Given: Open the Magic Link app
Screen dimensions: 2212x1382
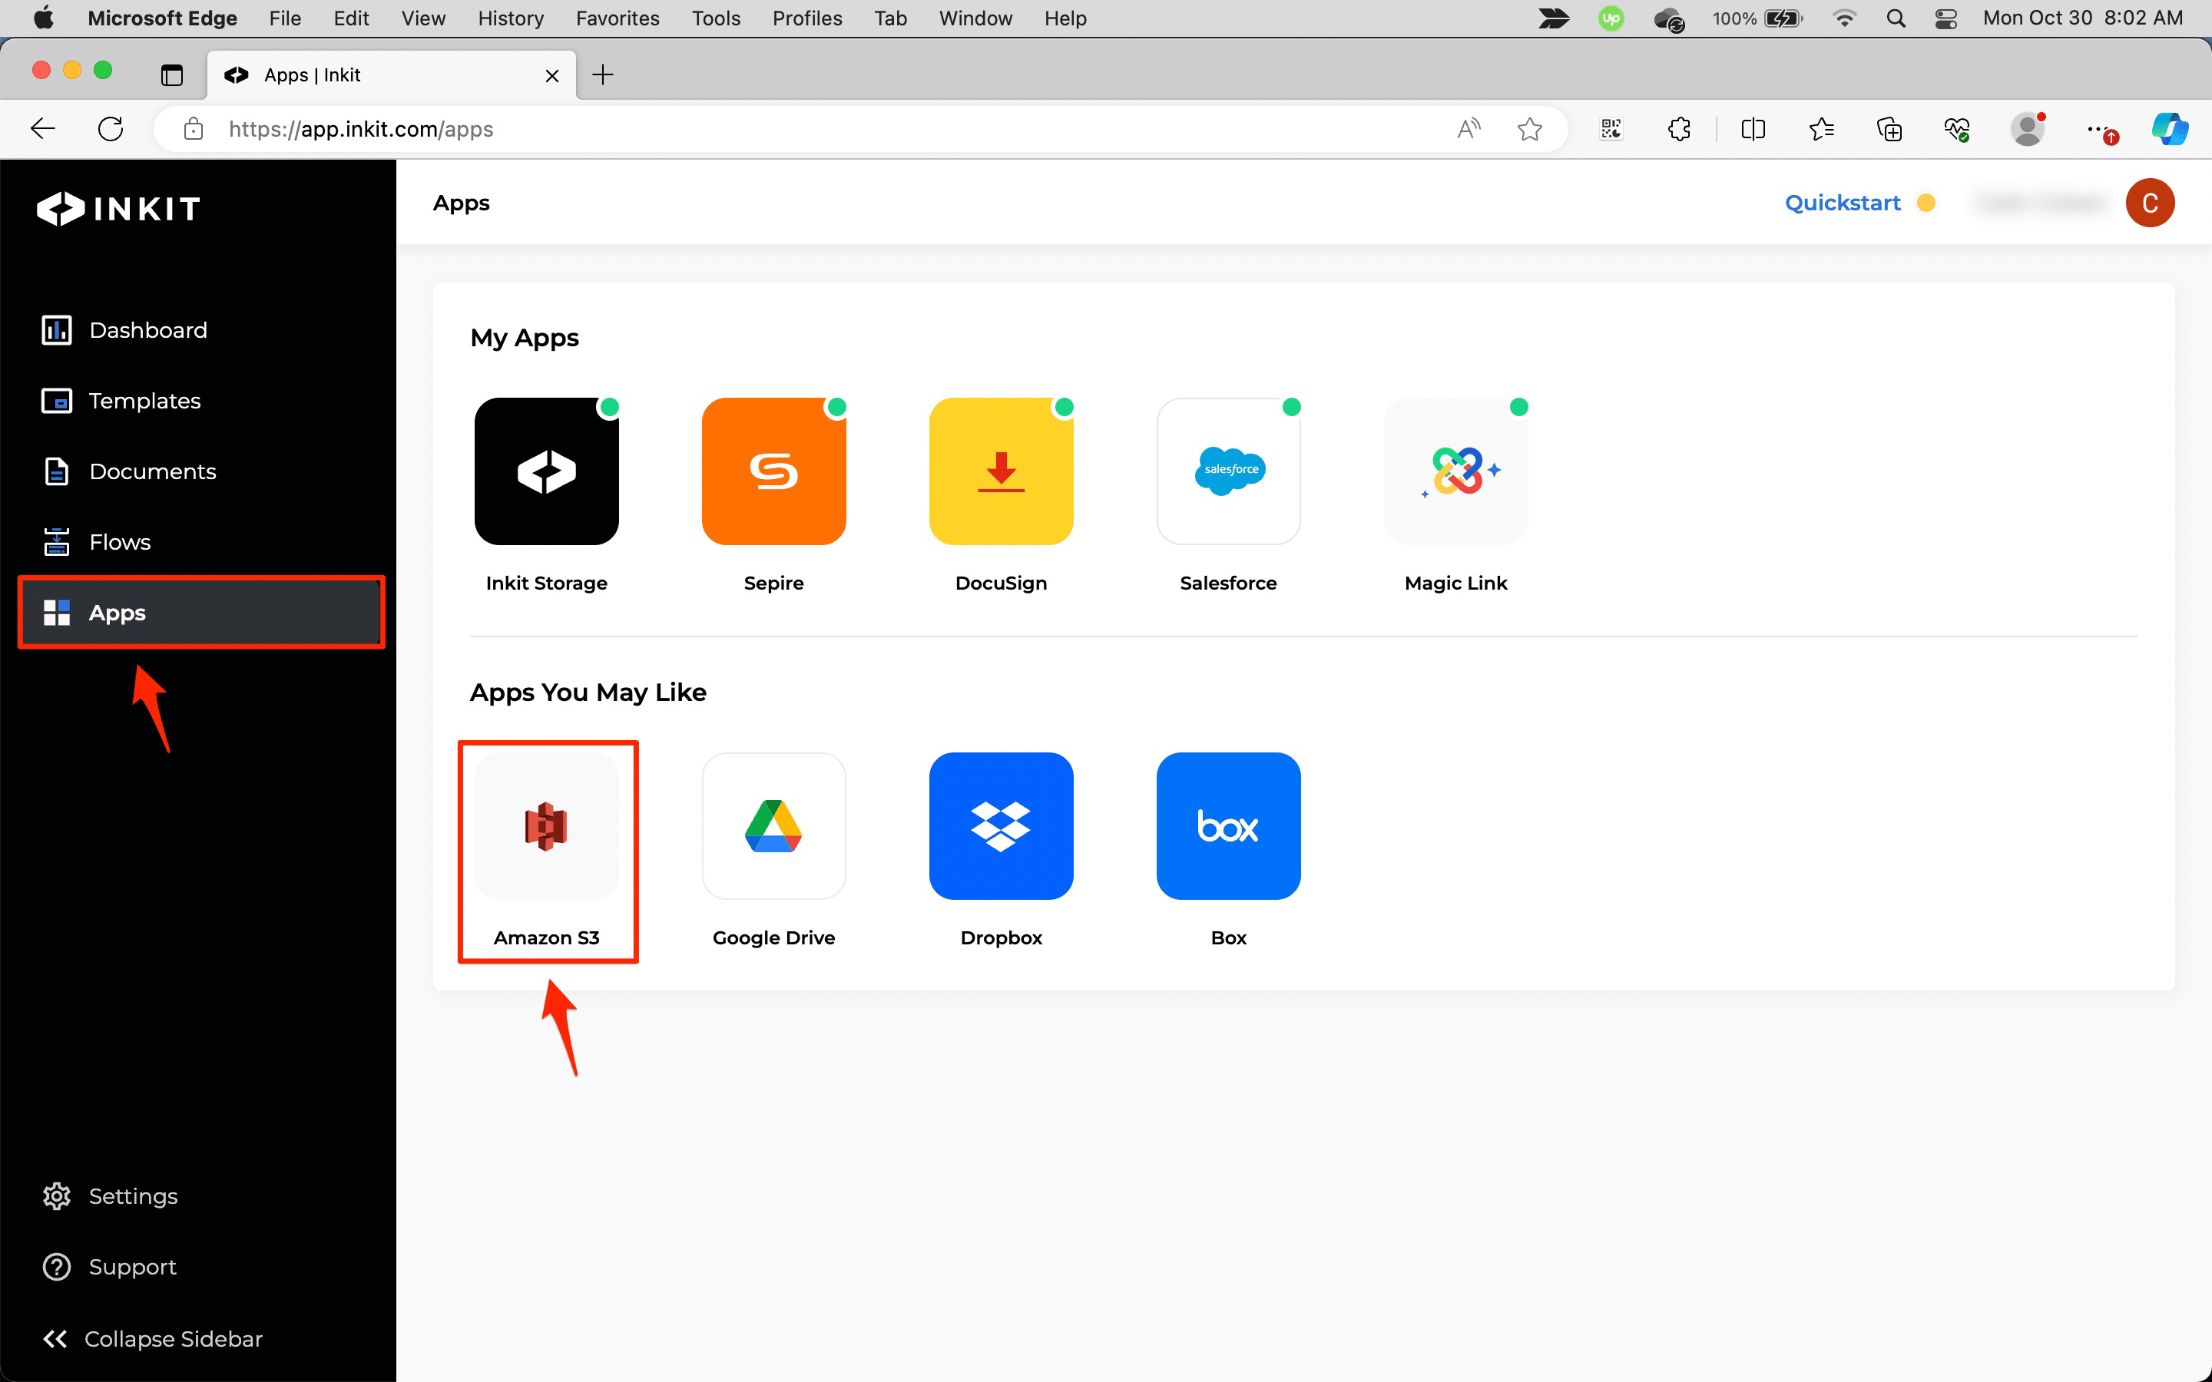Looking at the screenshot, I should pyautogui.click(x=1455, y=471).
